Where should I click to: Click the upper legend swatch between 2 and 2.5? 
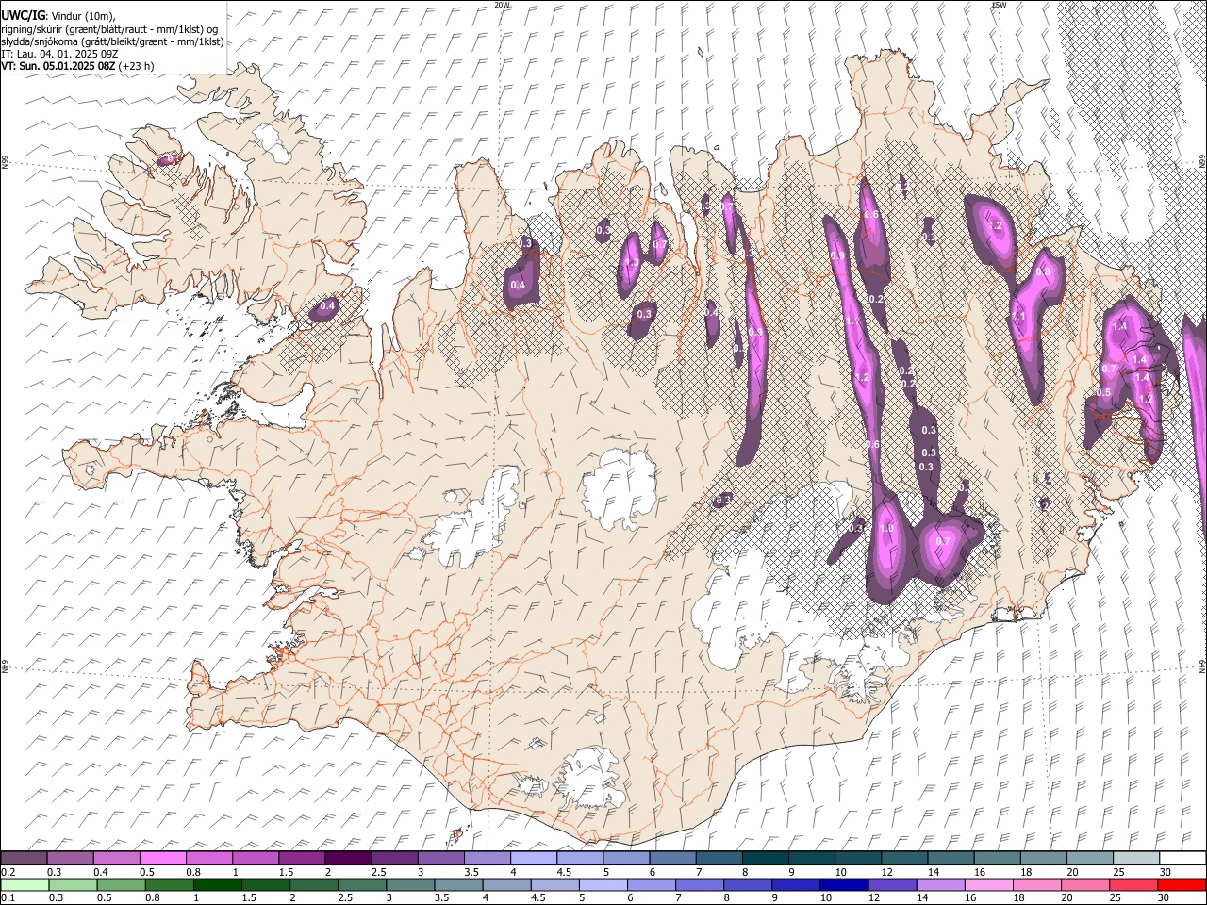coord(348,858)
